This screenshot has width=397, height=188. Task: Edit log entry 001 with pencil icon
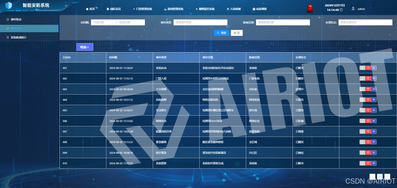[x=362, y=68]
